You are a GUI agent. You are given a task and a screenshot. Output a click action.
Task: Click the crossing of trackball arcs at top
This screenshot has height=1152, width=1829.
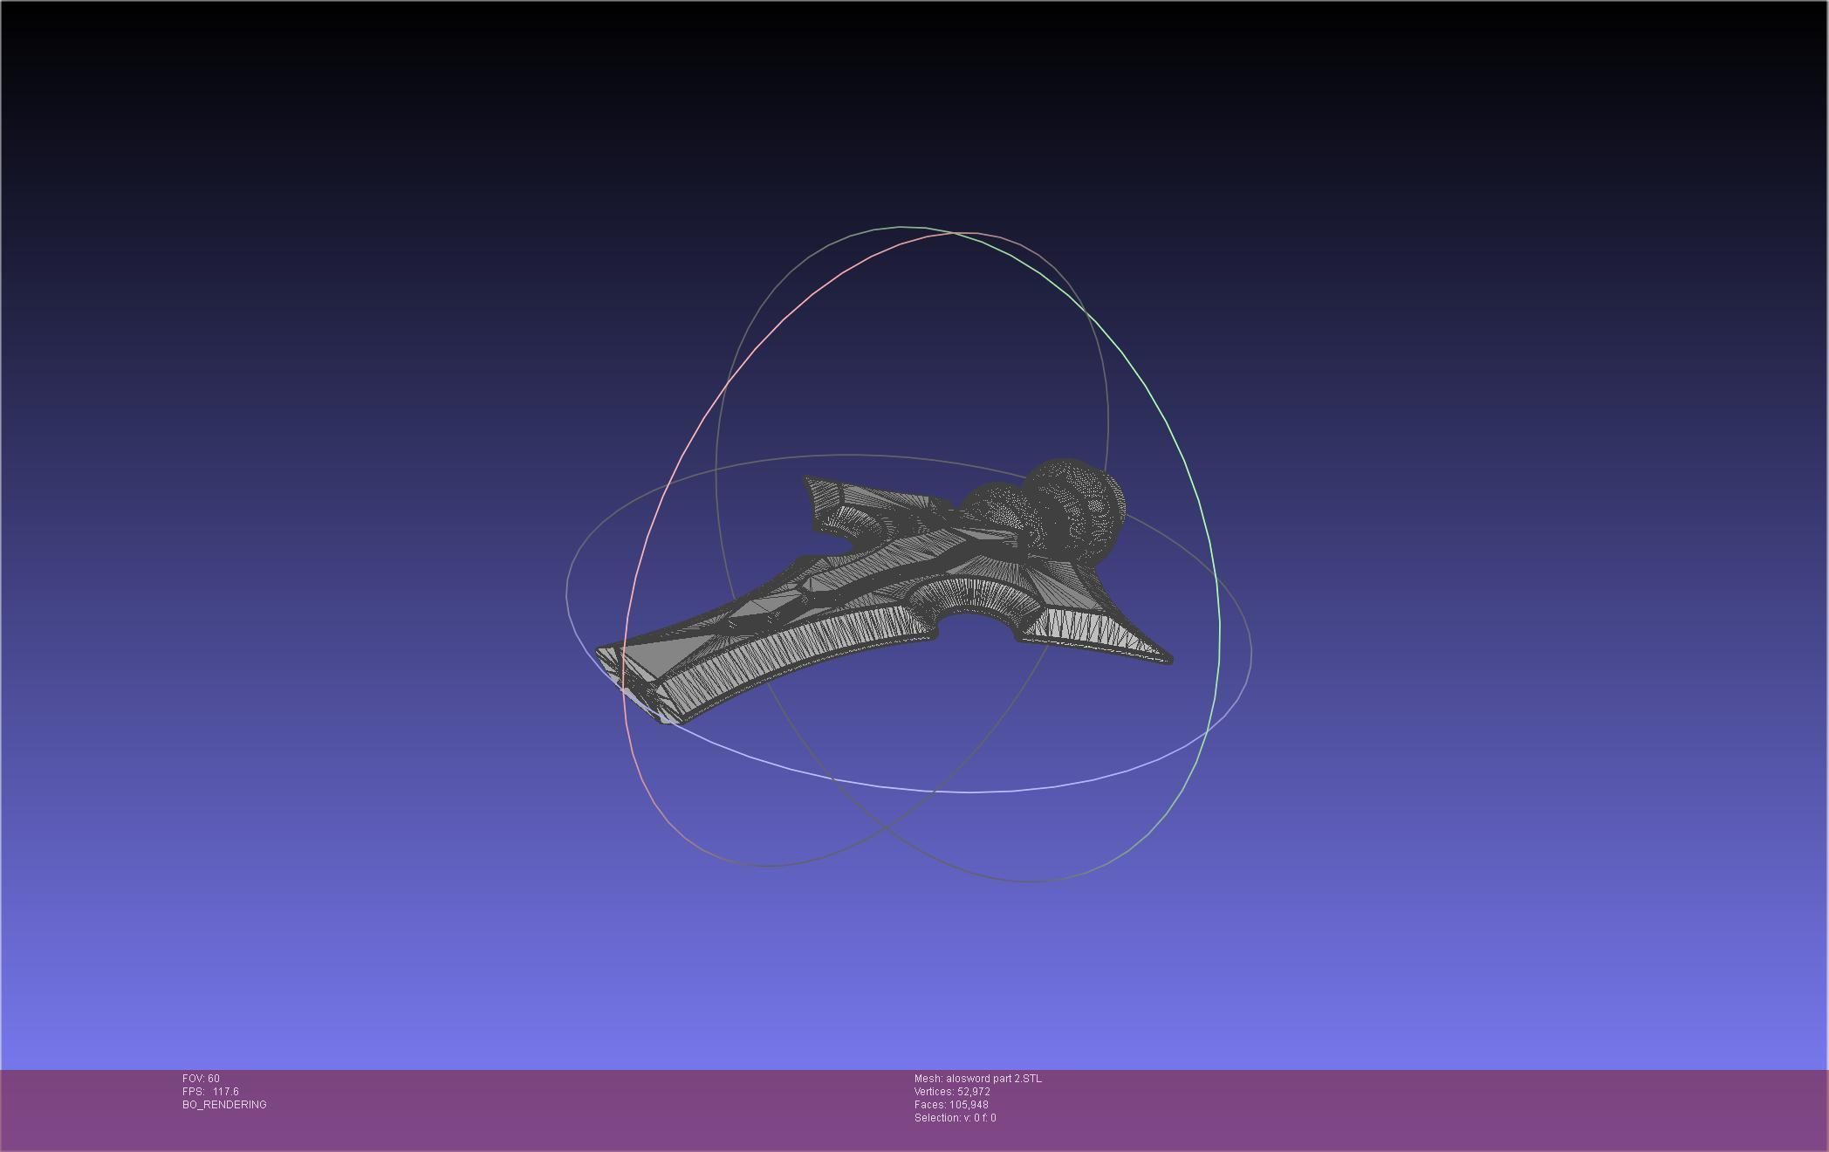951,233
